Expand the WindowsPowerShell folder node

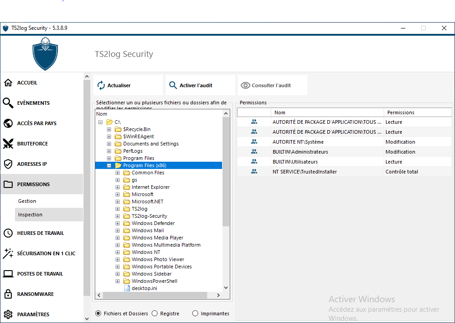click(x=117, y=281)
